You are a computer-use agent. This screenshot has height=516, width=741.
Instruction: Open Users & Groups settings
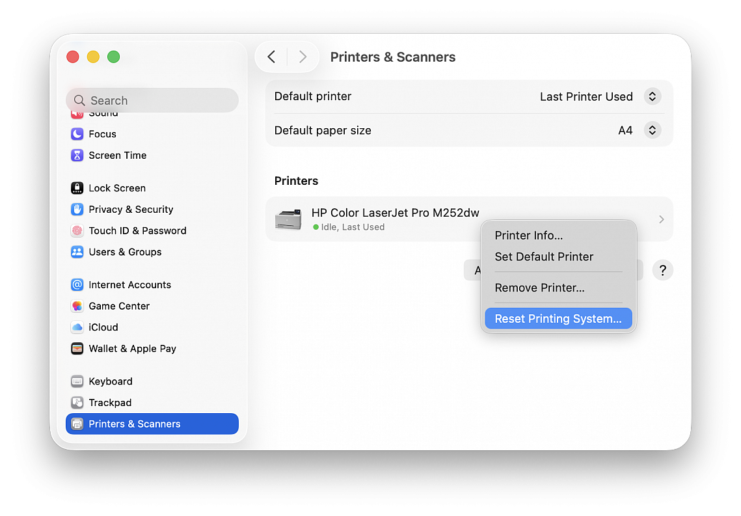[125, 252]
